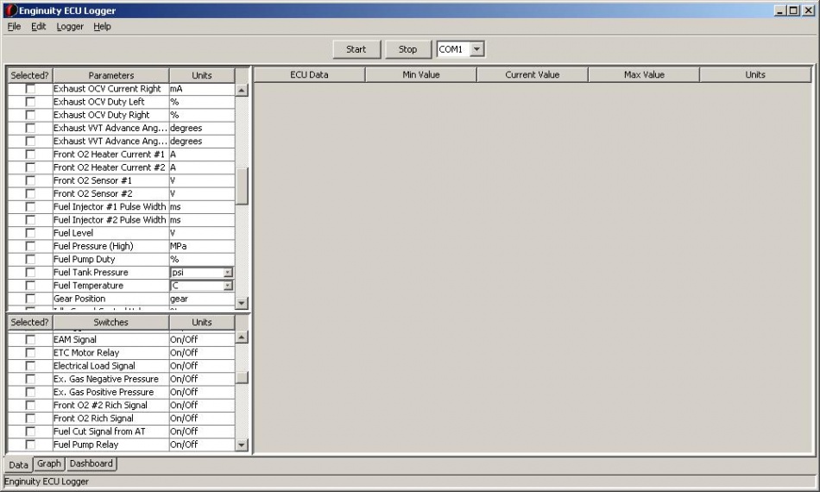820x492 pixels.
Task: Open the COM1 port dropdown
Action: 476,49
